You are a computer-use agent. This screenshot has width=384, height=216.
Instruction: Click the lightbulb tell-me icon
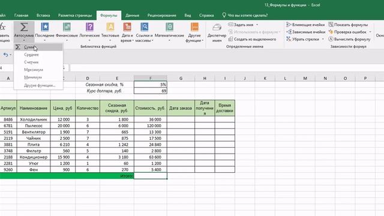tap(224, 15)
